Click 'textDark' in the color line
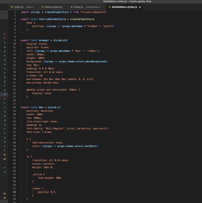The width and height of the screenshot is (202, 203). coord(90,146)
